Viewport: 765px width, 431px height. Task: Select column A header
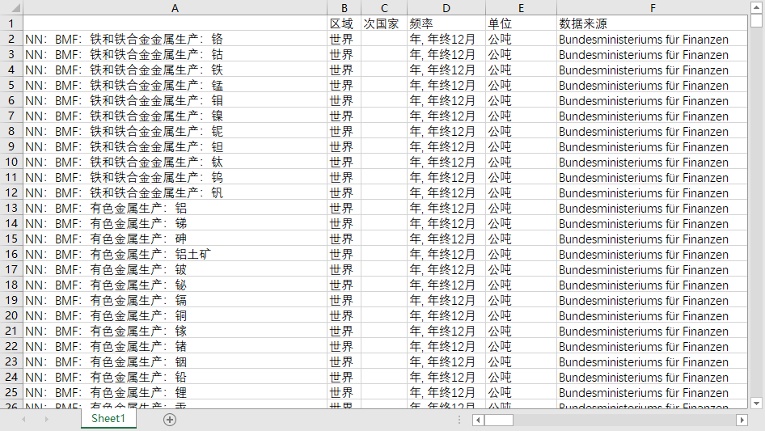[x=175, y=8]
